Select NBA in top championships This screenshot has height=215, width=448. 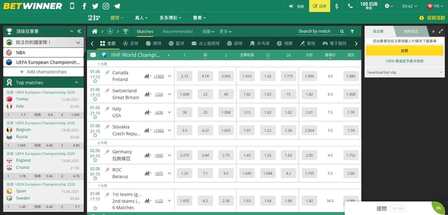click(x=43, y=53)
